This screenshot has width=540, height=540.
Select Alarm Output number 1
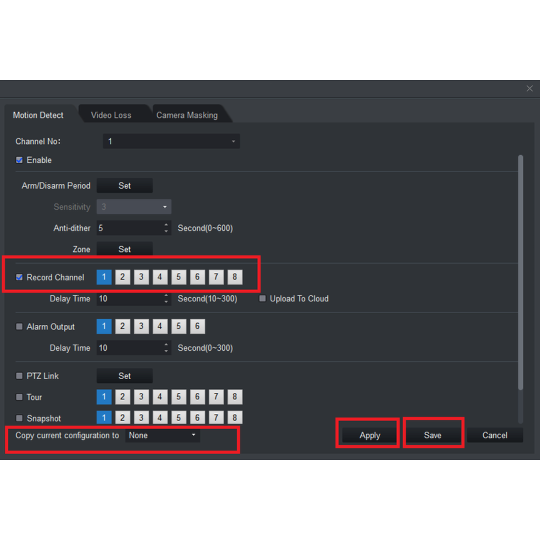pyautogui.click(x=104, y=326)
